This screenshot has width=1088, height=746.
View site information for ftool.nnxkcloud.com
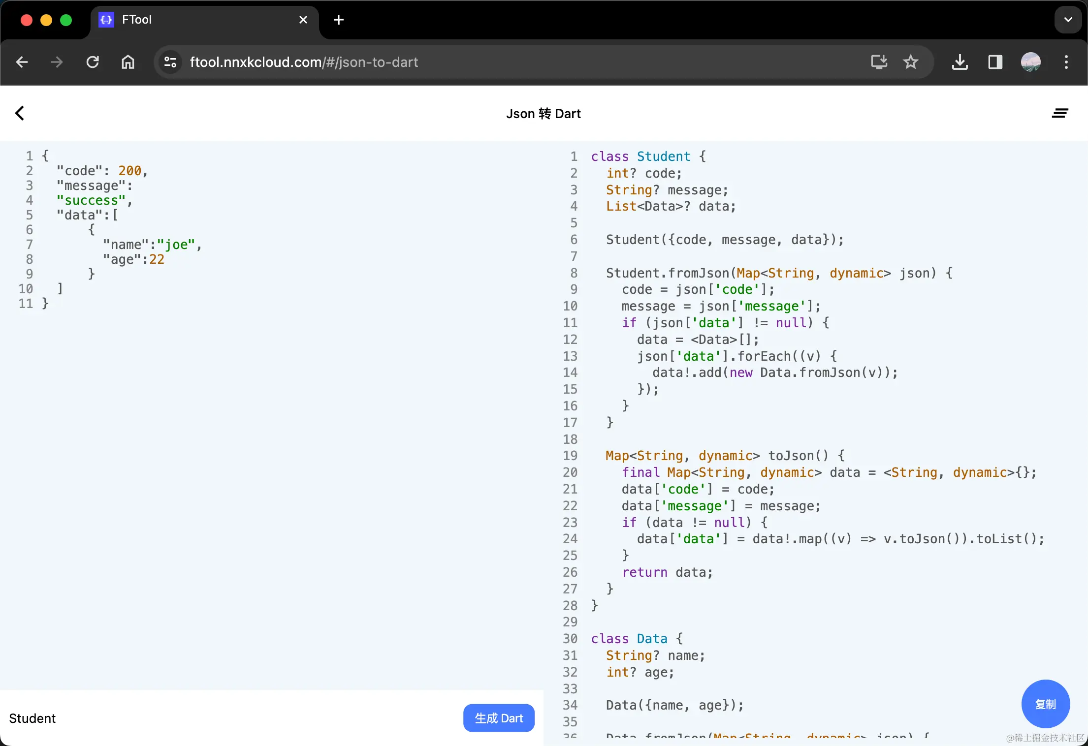(169, 62)
